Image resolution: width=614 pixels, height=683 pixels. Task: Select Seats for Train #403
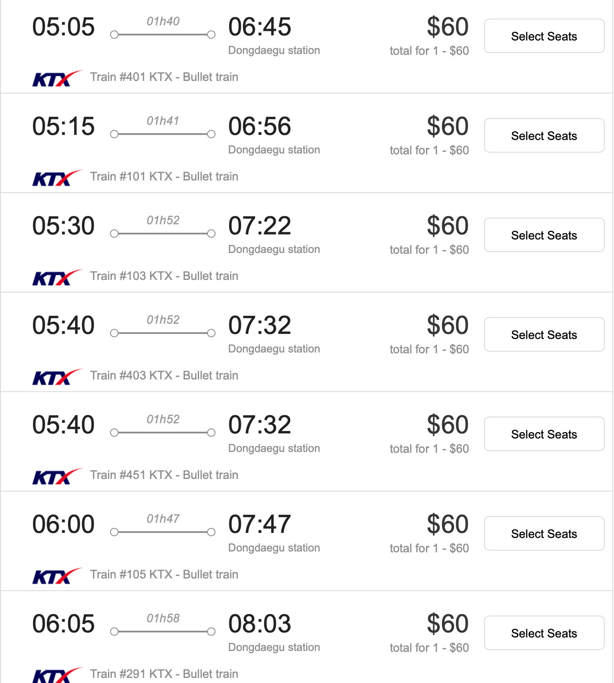pyautogui.click(x=544, y=335)
